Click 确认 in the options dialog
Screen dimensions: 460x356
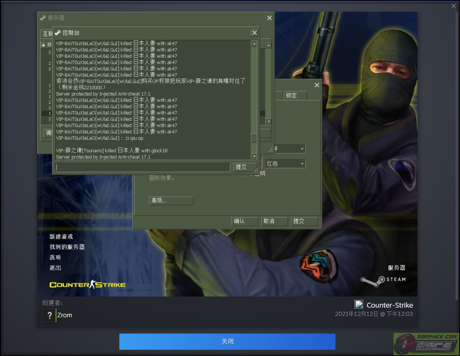click(x=245, y=221)
